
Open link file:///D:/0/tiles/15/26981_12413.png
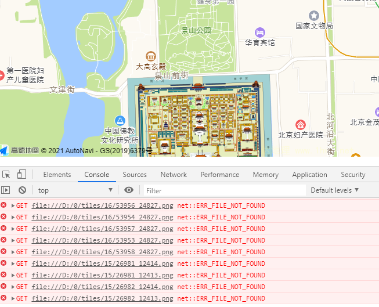click(x=103, y=275)
